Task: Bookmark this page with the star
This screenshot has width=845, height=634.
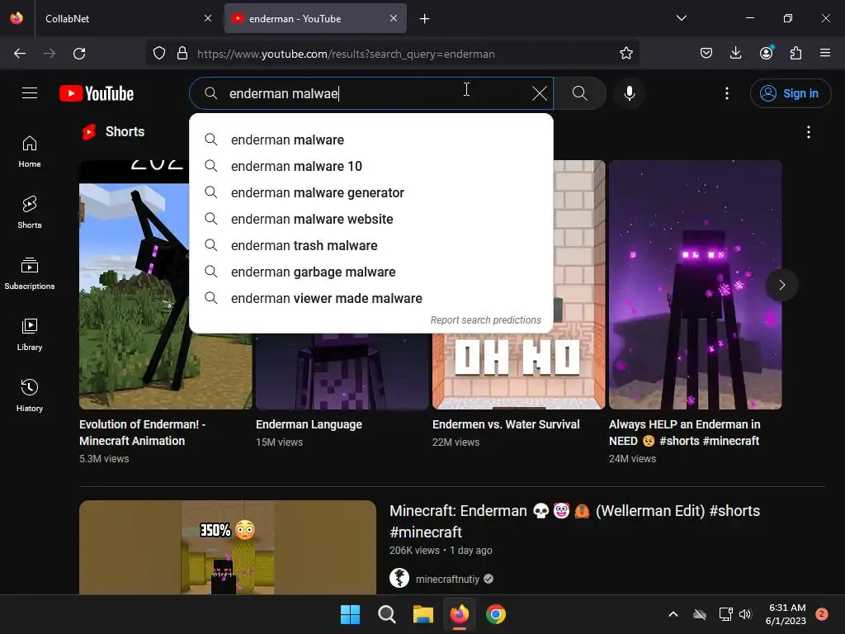Action: (x=625, y=54)
